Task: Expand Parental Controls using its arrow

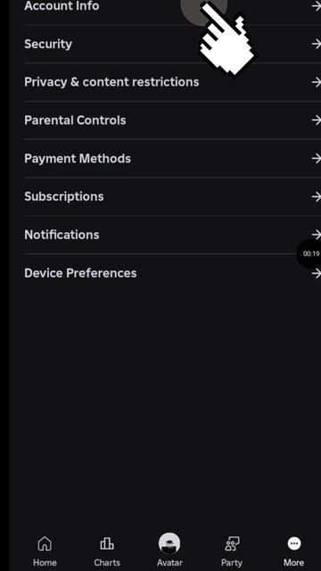Action: 316,120
